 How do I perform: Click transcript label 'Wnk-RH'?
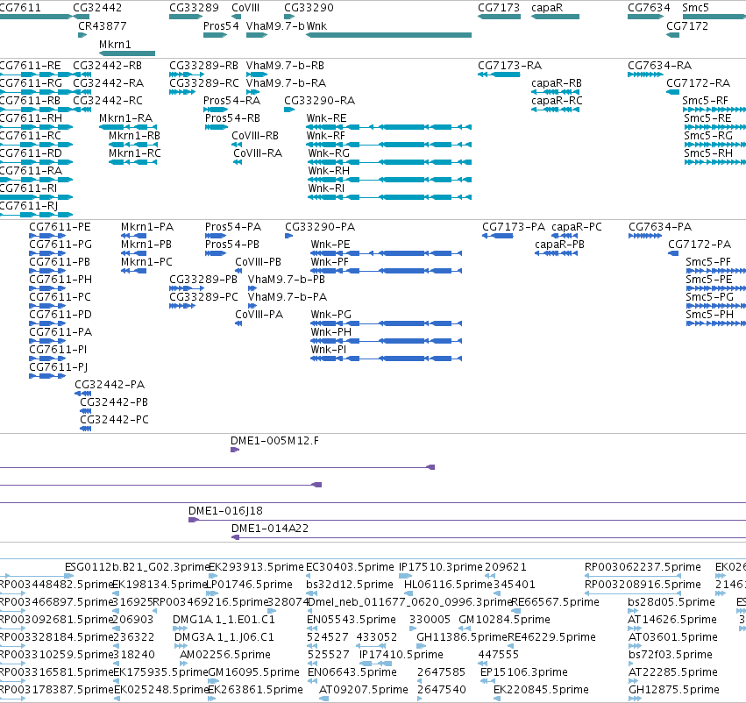coord(329,171)
